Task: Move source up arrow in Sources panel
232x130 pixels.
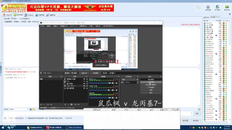Action: tap(75, 105)
